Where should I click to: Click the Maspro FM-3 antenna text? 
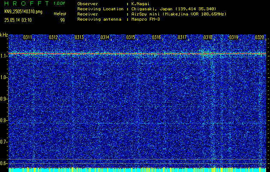click(146, 19)
